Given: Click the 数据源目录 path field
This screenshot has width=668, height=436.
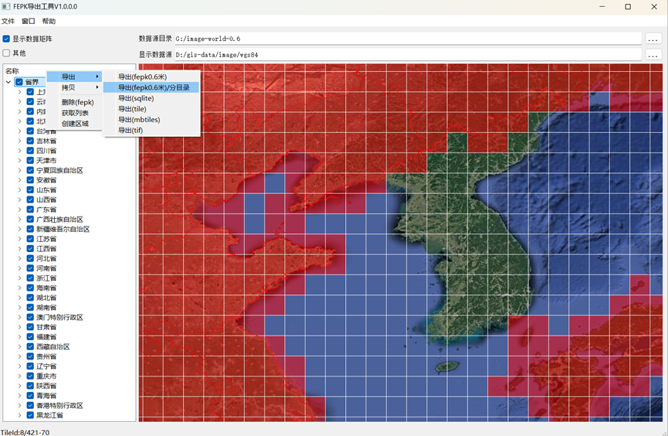Looking at the screenshot, I should (408, 39).
